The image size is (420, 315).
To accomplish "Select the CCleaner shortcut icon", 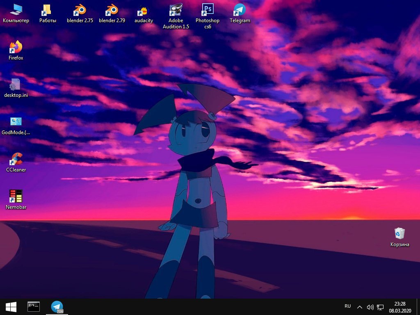I will click(16, 162).
